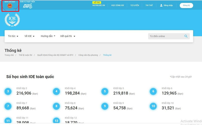Focus the Từ điển online search field
This screenshot has height=125, width=202.
point(166,36)
